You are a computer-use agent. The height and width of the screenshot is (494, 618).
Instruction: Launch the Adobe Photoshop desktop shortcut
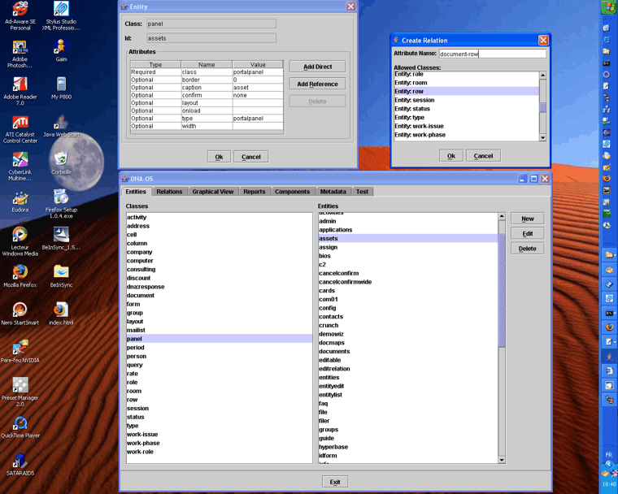(x=20, y=54)
